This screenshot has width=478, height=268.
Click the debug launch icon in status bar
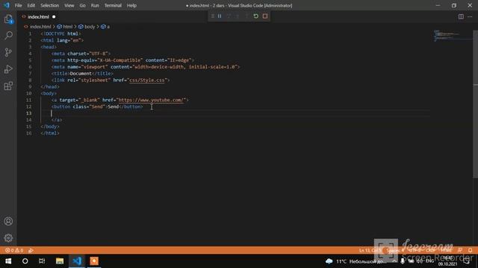pos(31,250)
